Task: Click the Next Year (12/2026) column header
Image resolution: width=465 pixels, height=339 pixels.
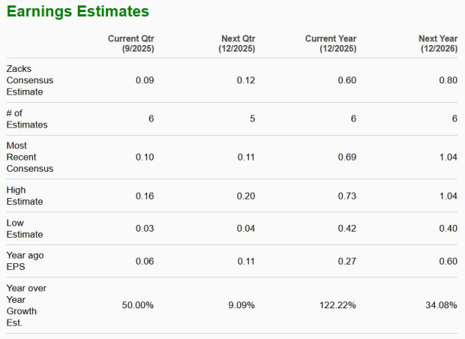Action: point(438,43)
